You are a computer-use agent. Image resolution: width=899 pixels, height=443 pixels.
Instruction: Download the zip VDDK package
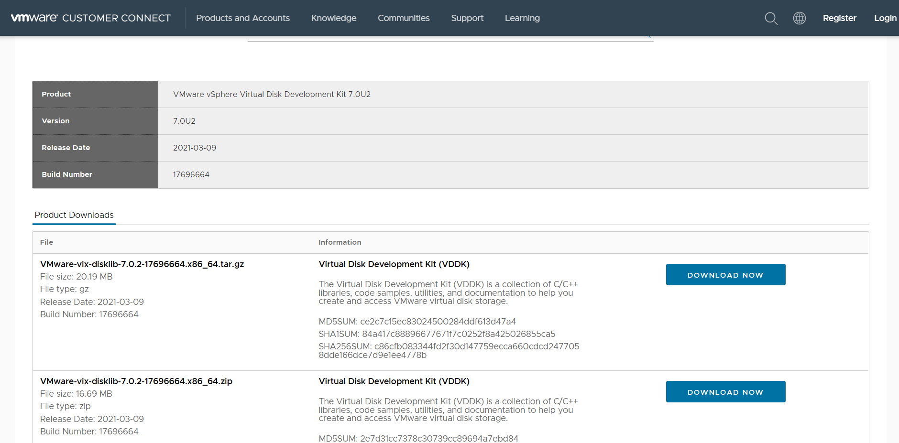[x=725, y=391]
